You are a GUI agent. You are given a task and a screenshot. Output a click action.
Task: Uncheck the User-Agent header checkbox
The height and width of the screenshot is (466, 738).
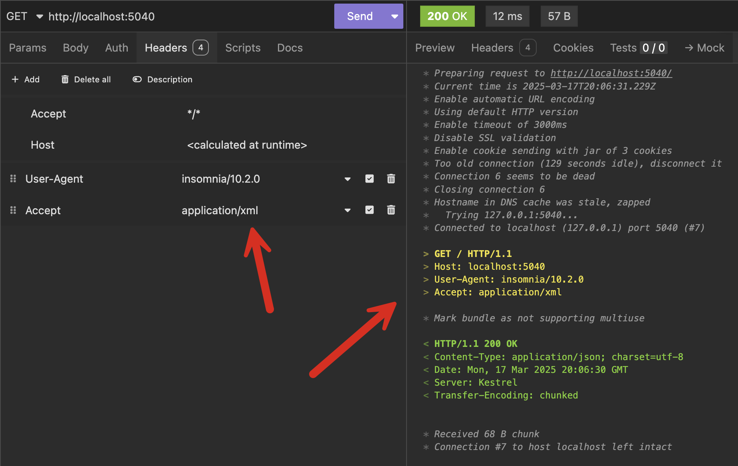point(369,179)
